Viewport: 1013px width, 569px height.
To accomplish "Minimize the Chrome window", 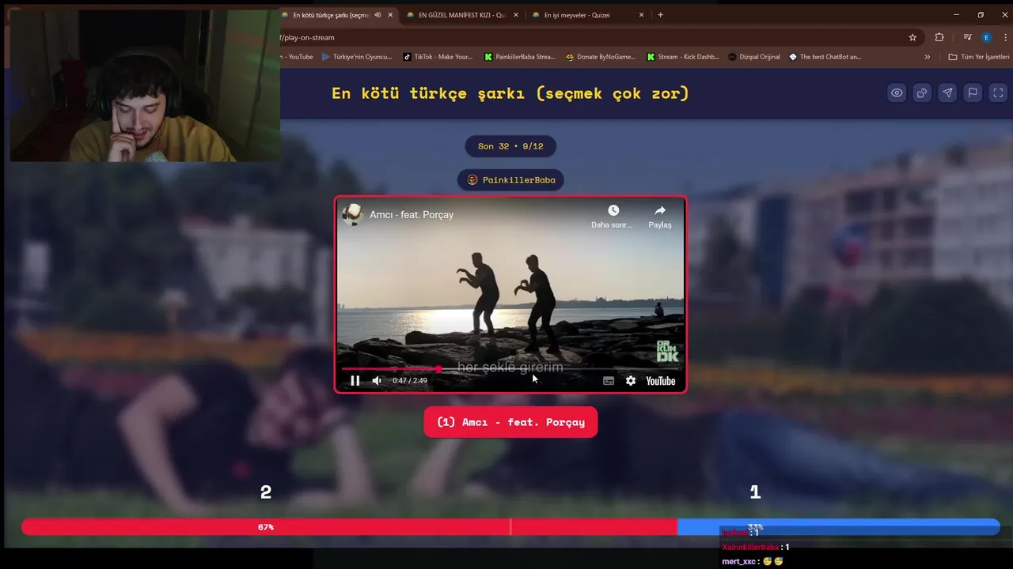I will click(956, 15).
